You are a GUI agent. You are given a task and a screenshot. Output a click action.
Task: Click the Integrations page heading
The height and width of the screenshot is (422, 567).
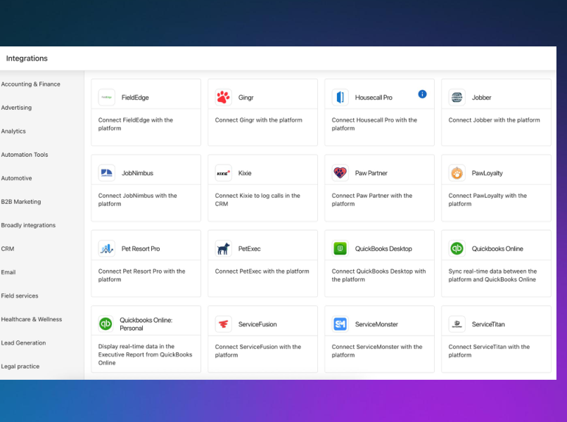point(27,58)
